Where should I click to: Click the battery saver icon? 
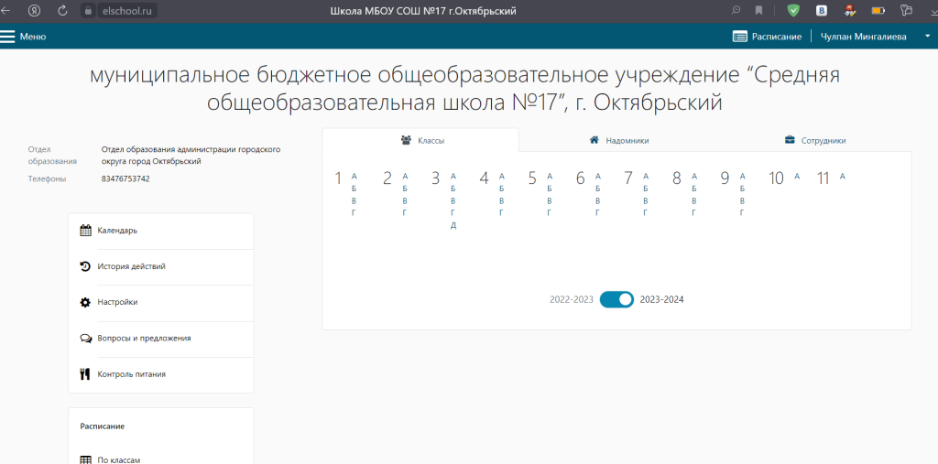[878, 10]
